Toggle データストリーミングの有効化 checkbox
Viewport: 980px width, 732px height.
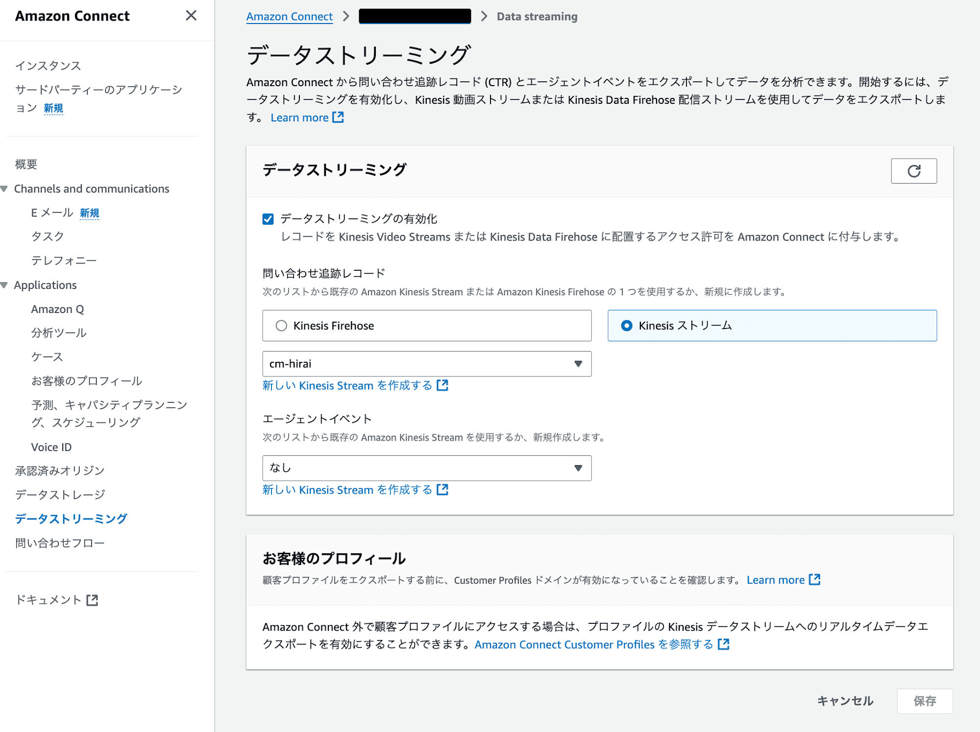point(268,219)
